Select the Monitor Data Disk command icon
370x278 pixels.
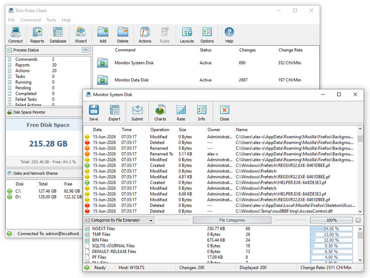pos(103,80)
